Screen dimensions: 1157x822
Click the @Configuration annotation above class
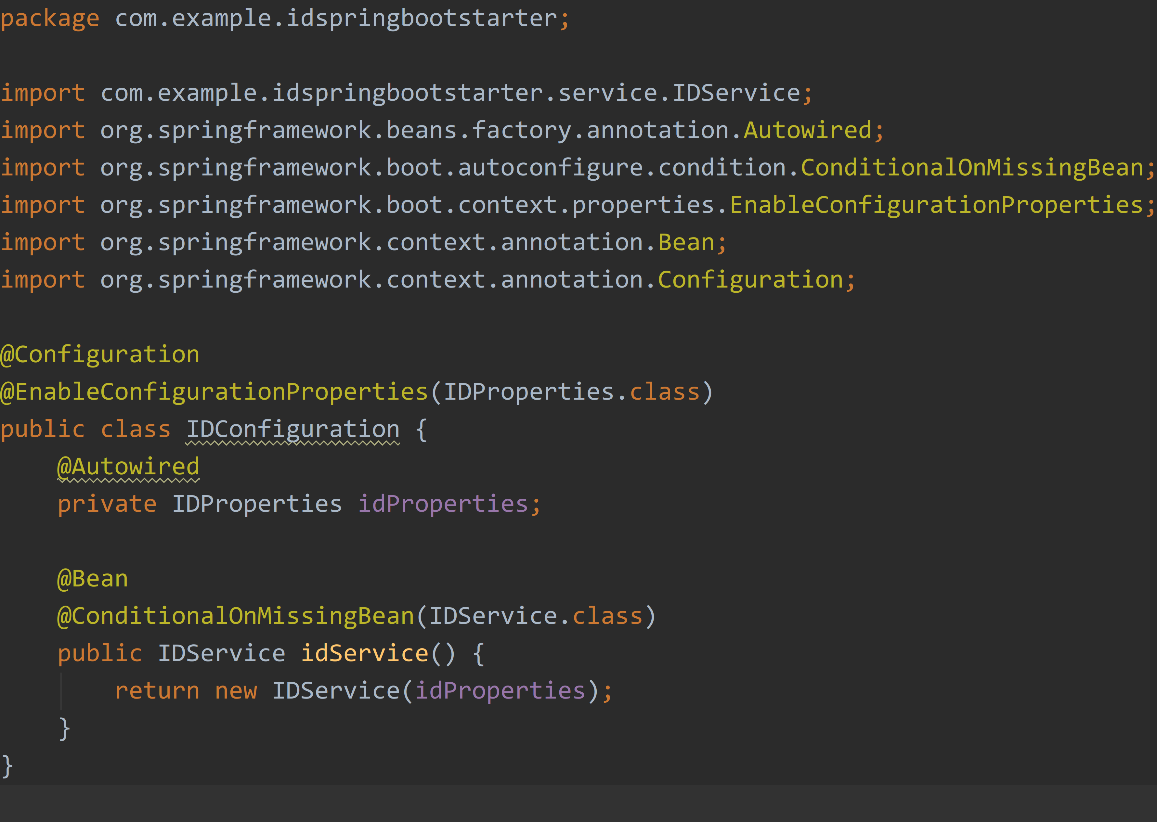coord(100,354)
